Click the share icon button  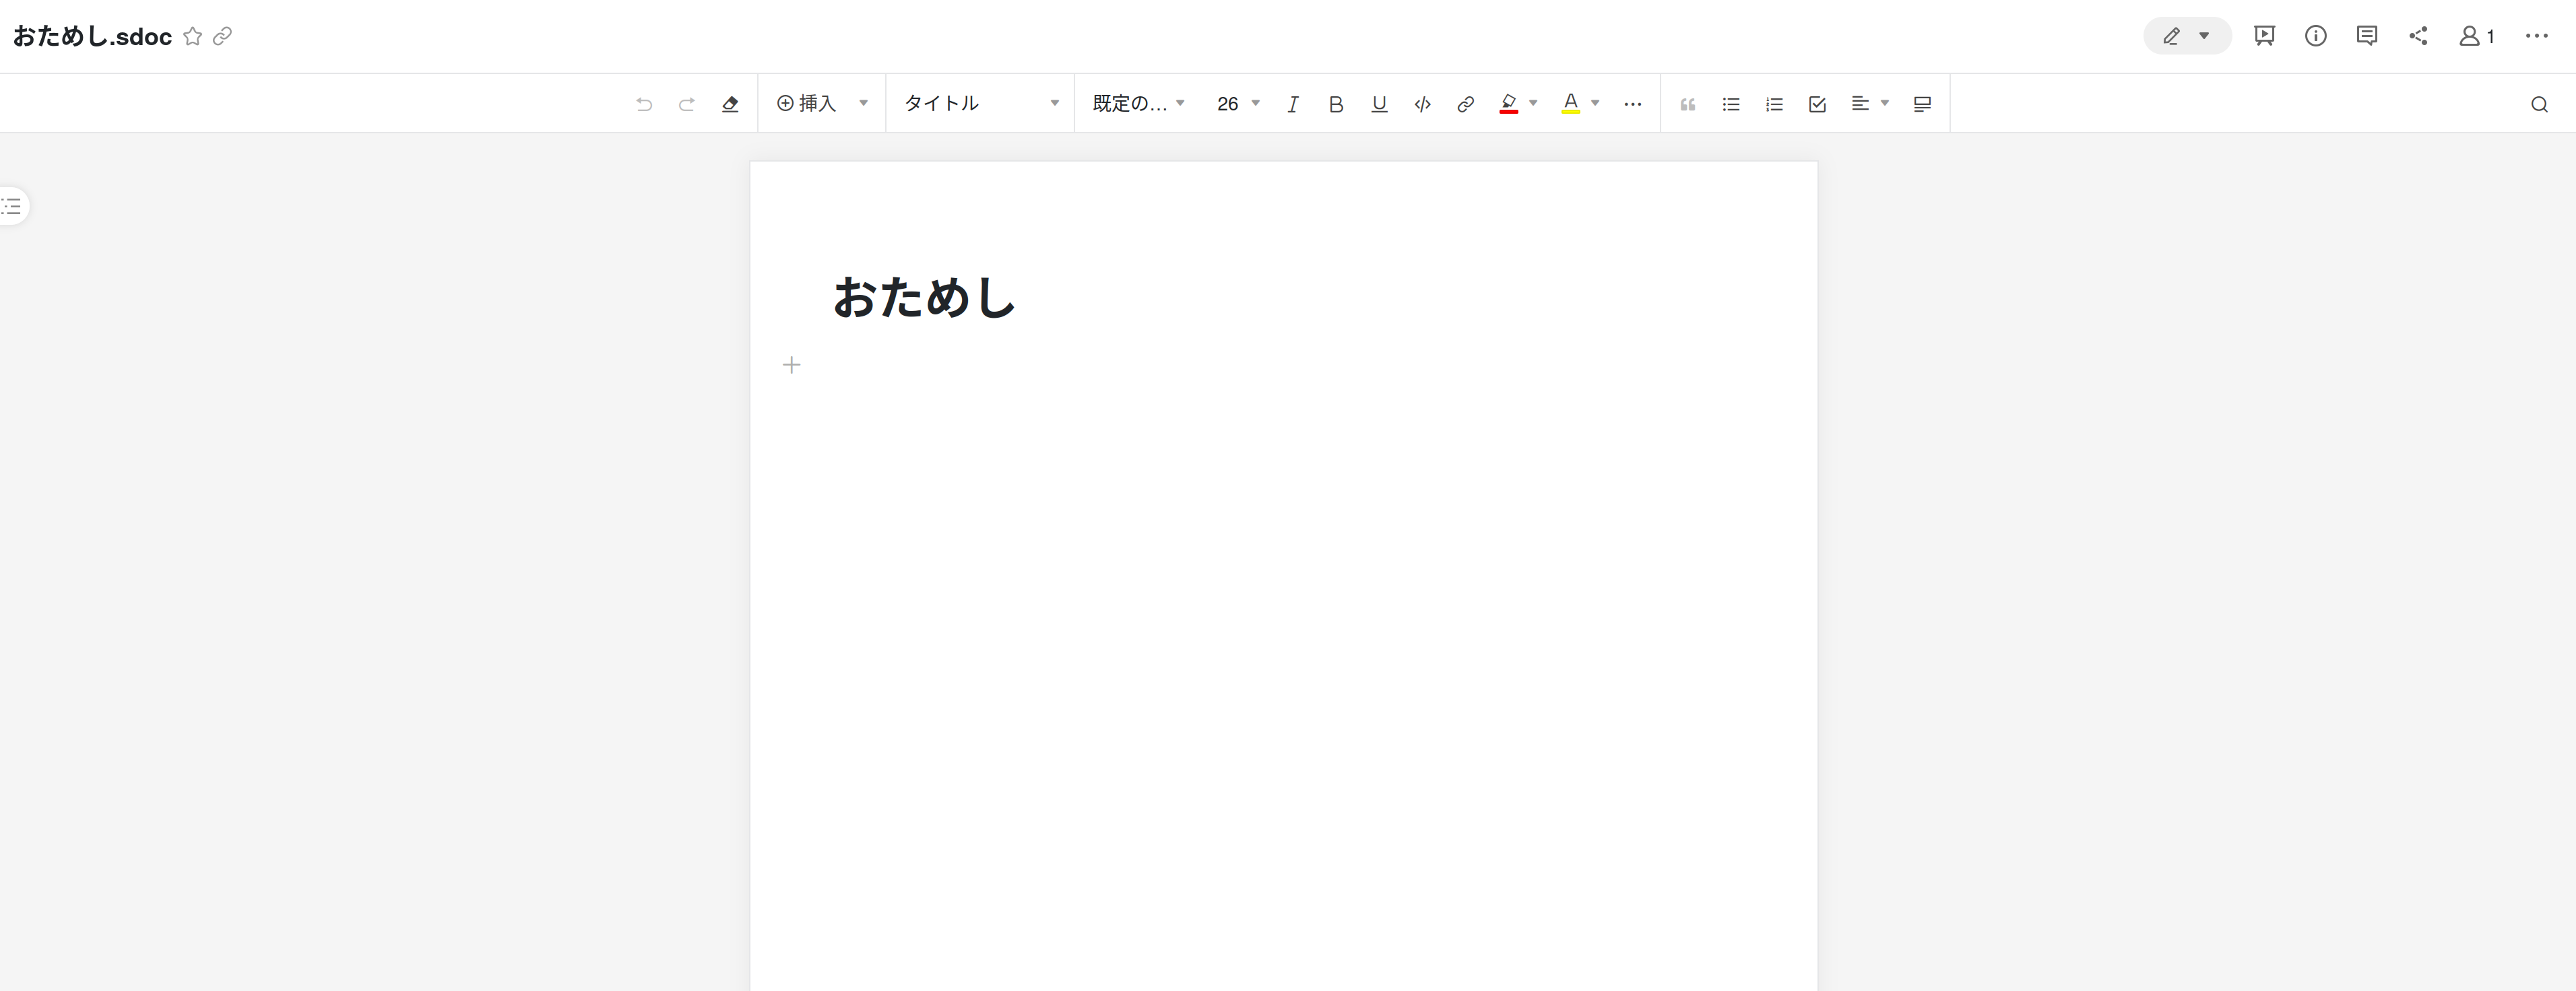[2418, 36]
